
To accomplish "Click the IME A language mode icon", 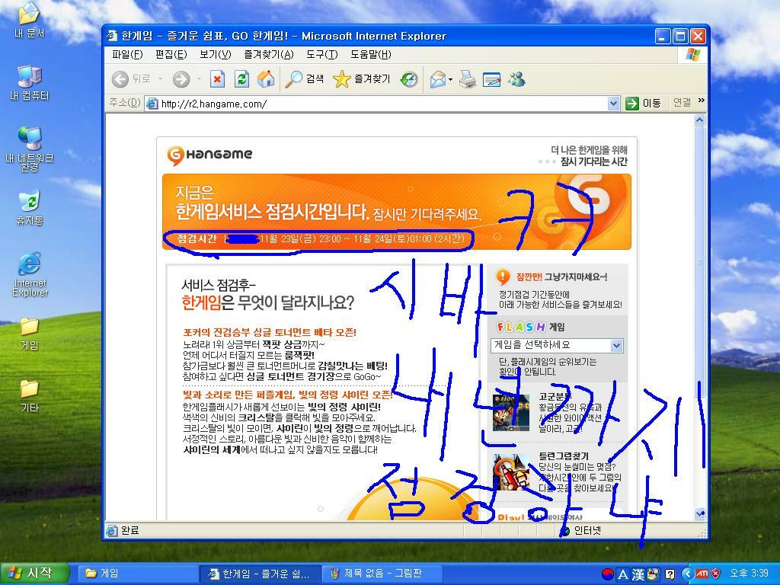I will click(622, 574).
